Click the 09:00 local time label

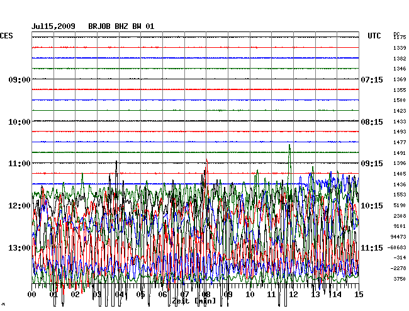coord(20,79)
